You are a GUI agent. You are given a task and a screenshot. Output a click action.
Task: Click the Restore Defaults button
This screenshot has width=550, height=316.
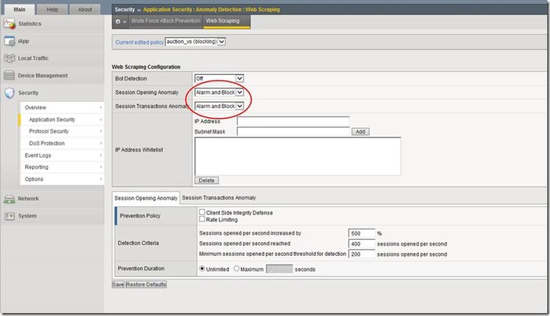[146, 284]
